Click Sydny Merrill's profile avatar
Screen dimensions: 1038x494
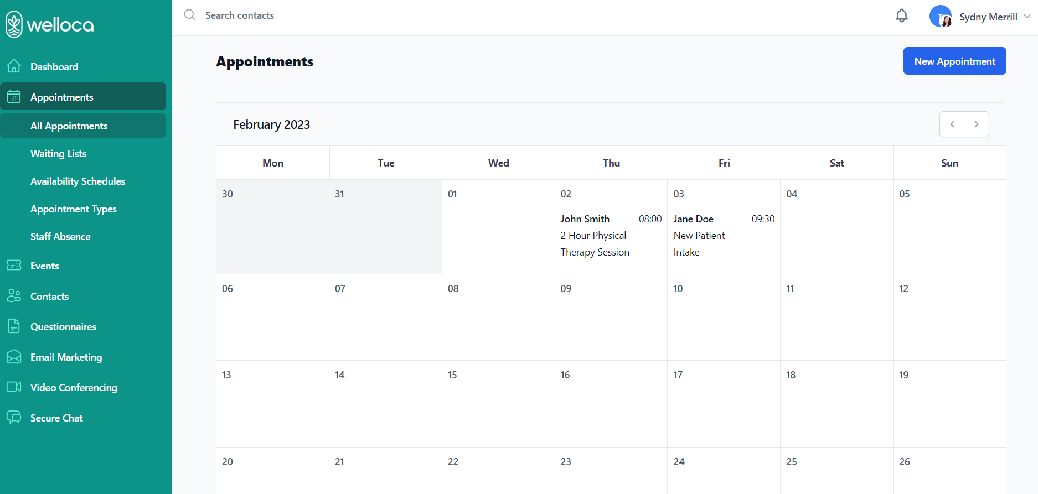point(941,17)
